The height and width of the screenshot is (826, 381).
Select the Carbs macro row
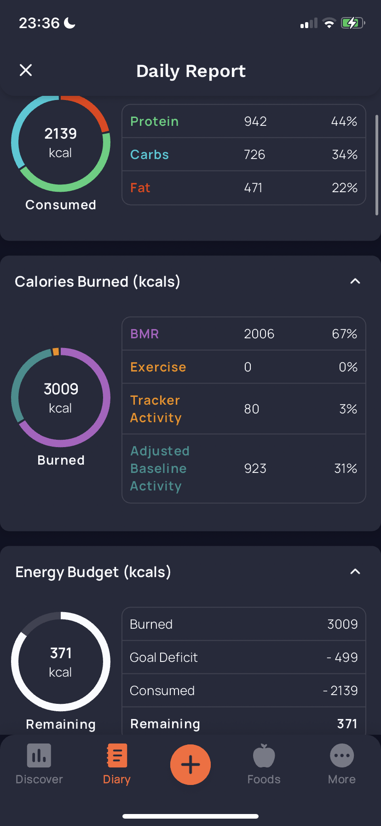point(244,154)
